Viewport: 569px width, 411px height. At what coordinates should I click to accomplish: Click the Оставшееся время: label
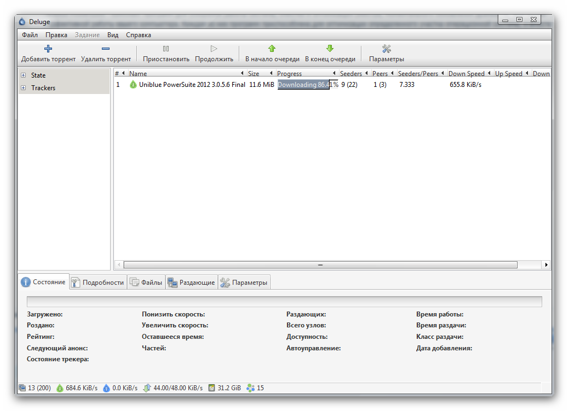173,337
